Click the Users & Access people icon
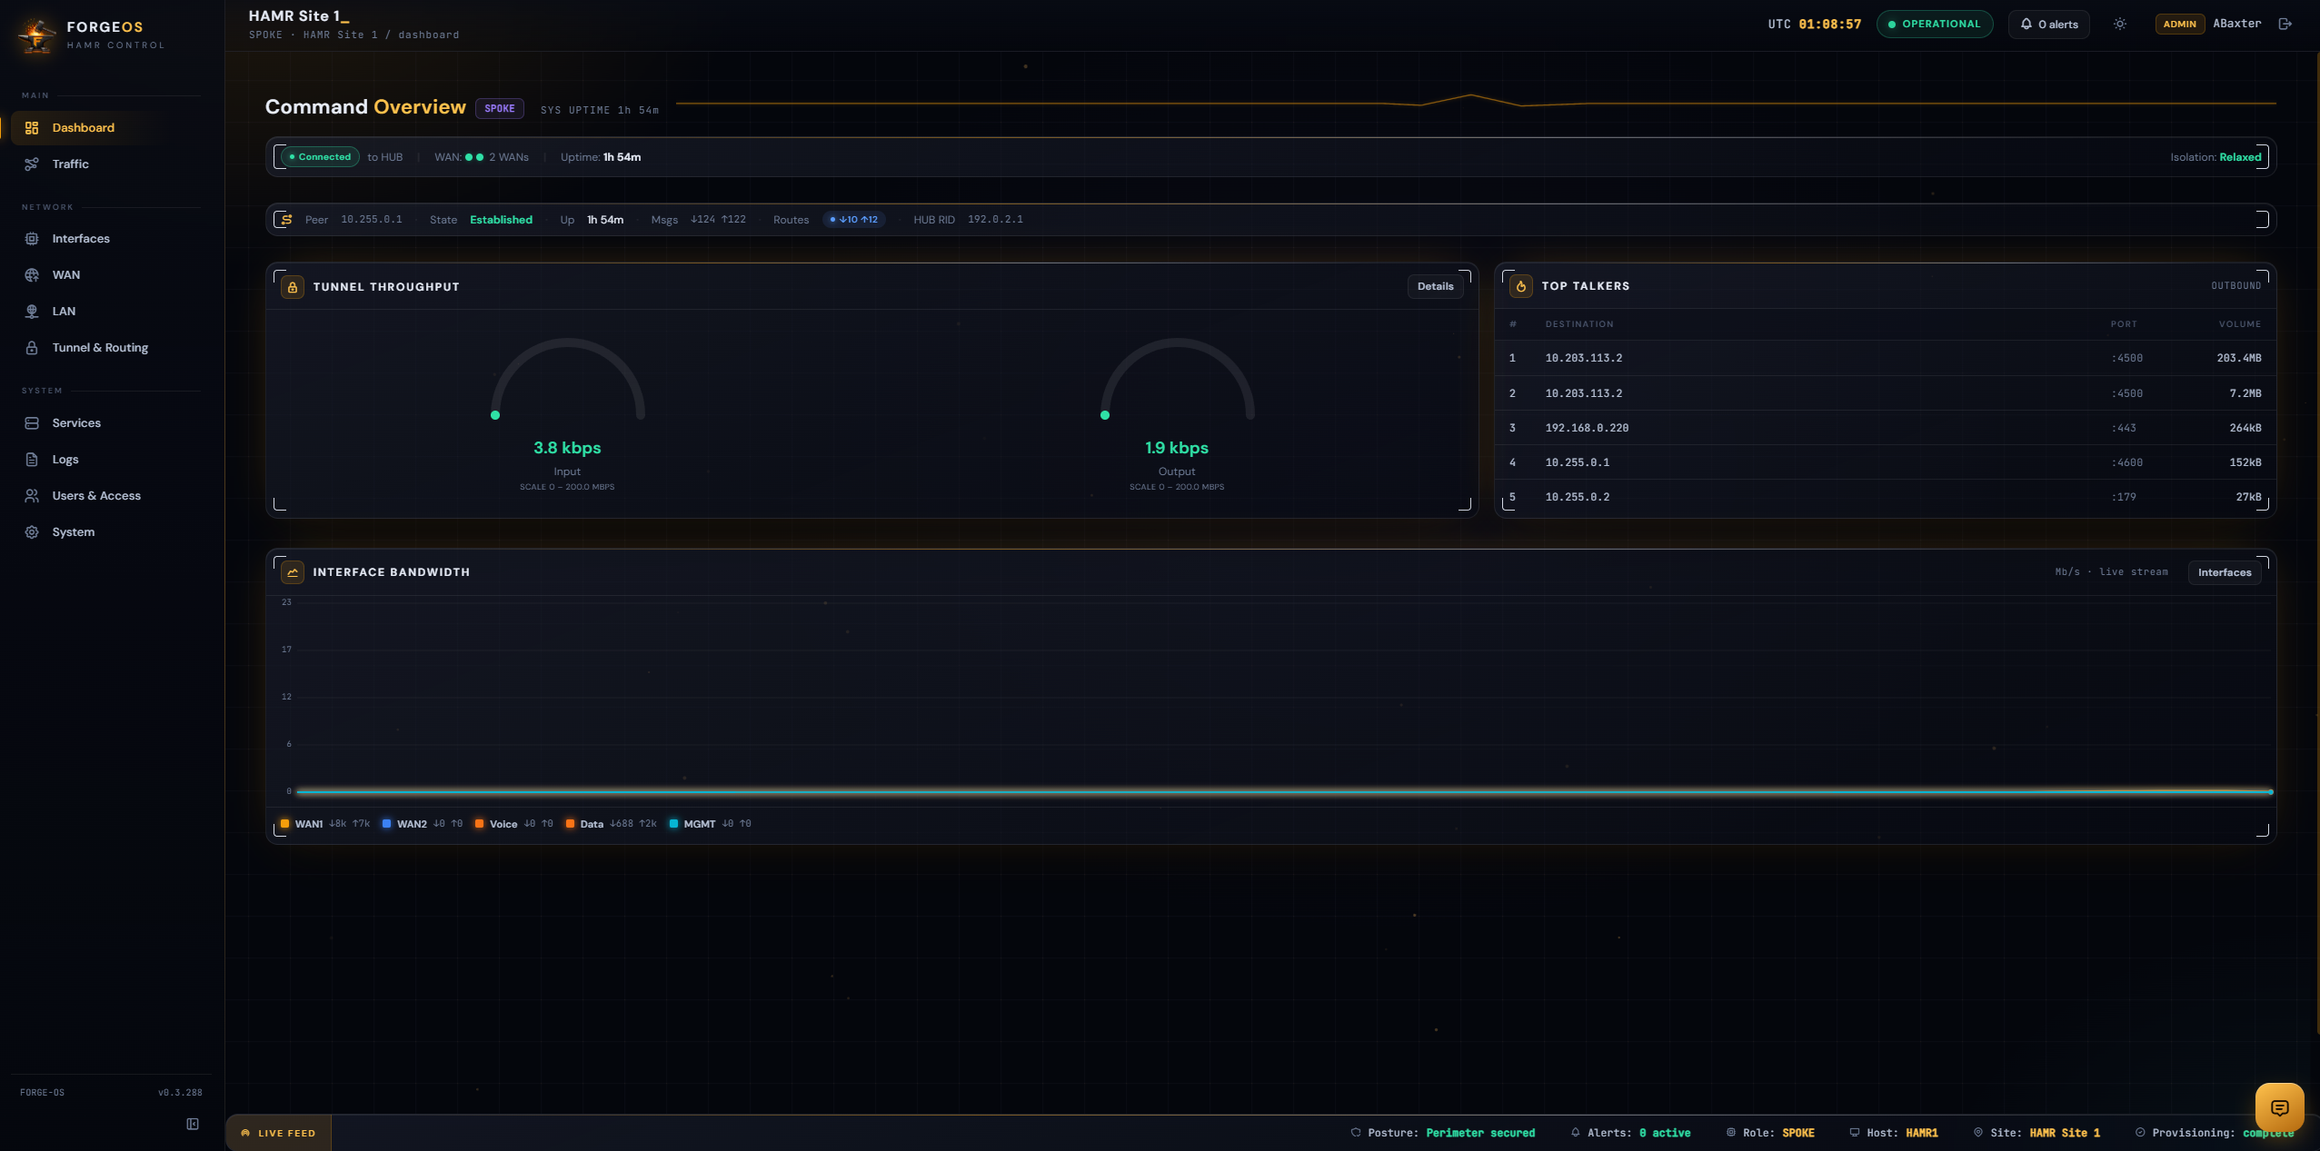The image size is (2320, 1151). 32,496
